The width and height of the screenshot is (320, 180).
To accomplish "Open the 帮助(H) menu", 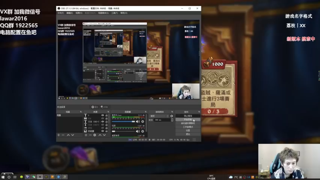I will (124, 13).
